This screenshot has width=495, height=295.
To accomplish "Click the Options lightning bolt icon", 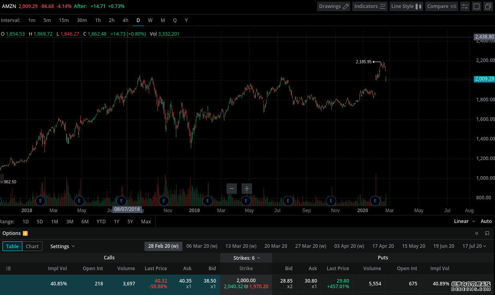I will tap(25, 233).
